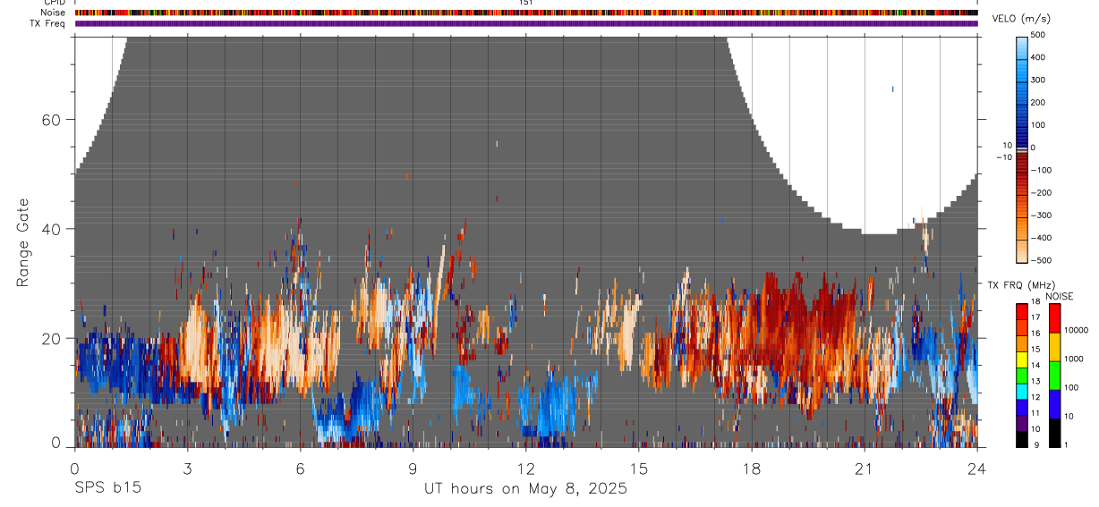Image resolution: width=1099 pixels, height=507 pixels.
Task: Click the red 17–18 MHz TX FRQ swatch
Action: click(x=1022, y=311)
